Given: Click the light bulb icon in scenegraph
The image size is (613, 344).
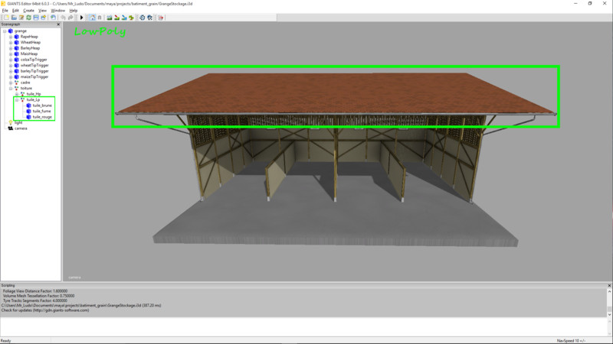Looking at the screenshot, I should coord(10,122).
